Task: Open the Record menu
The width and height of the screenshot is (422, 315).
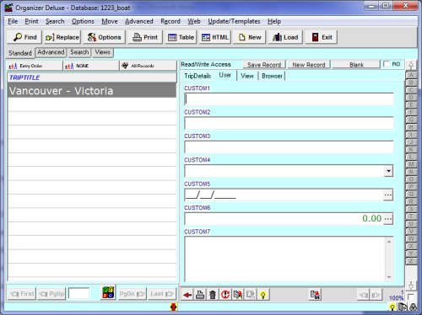Action: point(170,21)
